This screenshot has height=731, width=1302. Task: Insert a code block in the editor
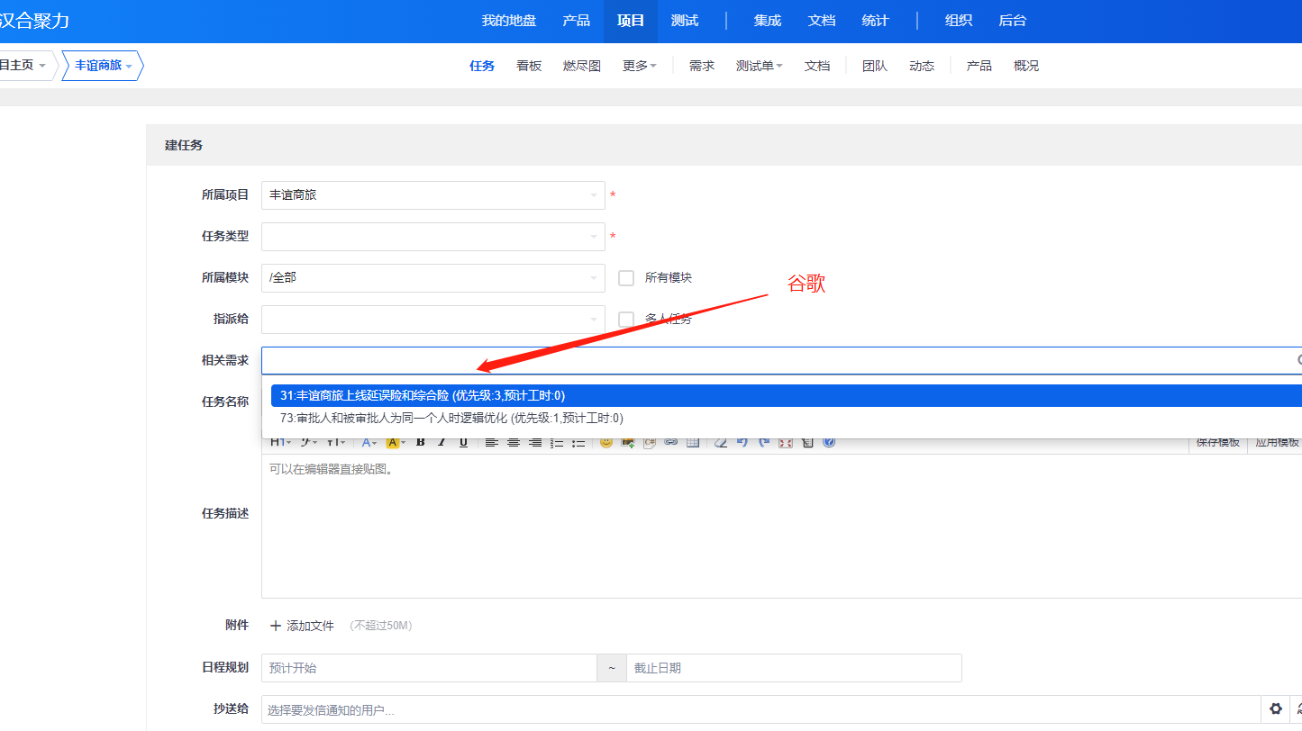(x=650, y=442)
